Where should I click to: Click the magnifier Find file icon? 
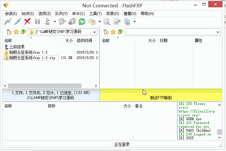point(107,22)
